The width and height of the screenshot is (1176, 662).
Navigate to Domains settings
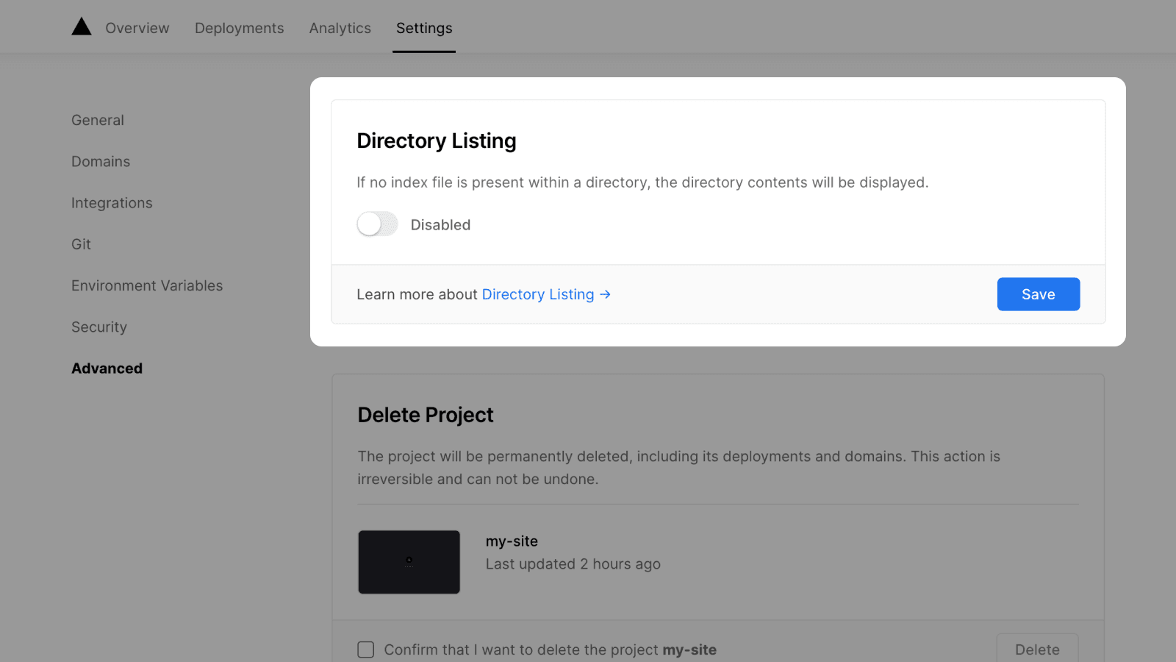(x=101, y=162)
